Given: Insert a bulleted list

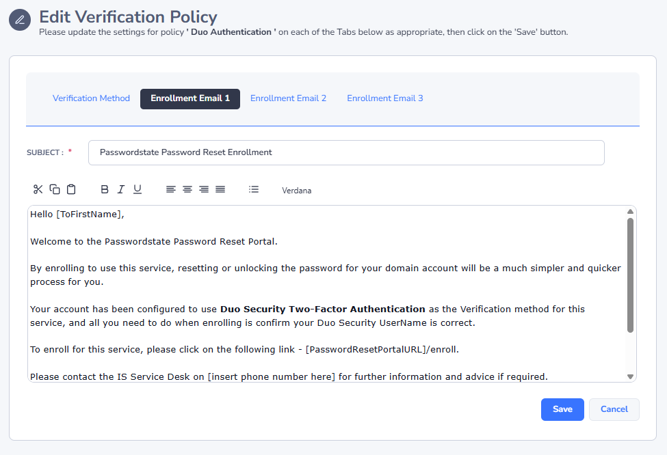Looking at the screenshot, I should click(x=254, y=189).
